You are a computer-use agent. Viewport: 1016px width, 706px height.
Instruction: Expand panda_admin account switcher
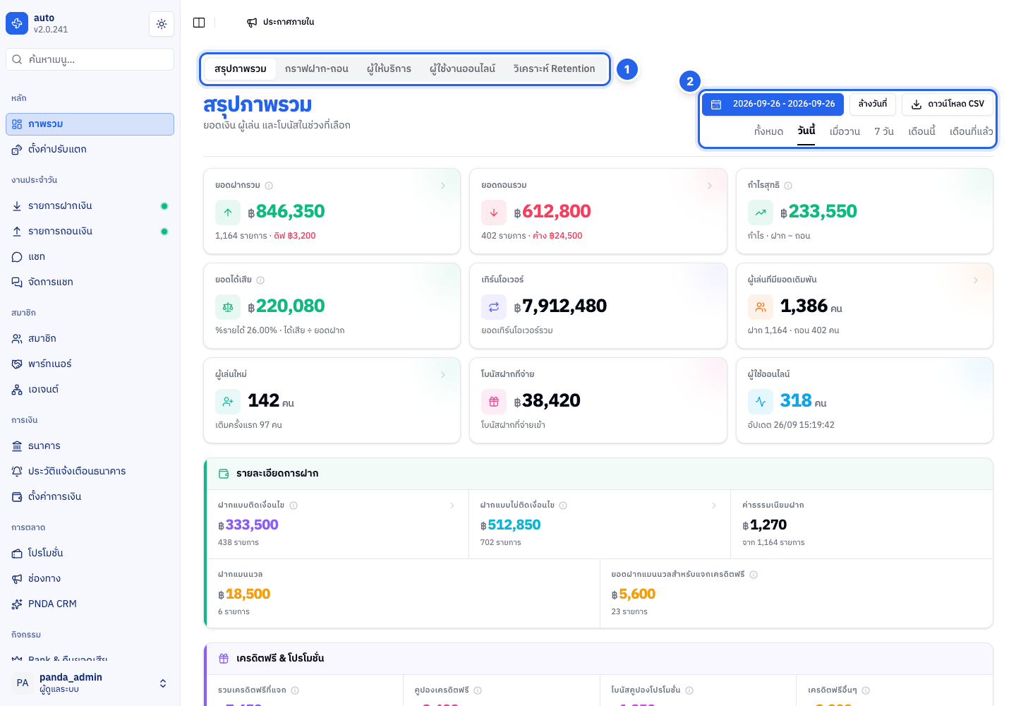pos(90,683)
